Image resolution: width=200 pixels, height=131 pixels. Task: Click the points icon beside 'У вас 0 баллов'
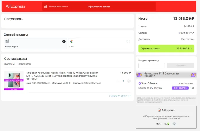click(x=139, y=83)
